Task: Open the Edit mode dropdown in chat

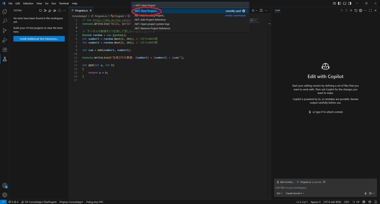Action: (x=279, y=193)
